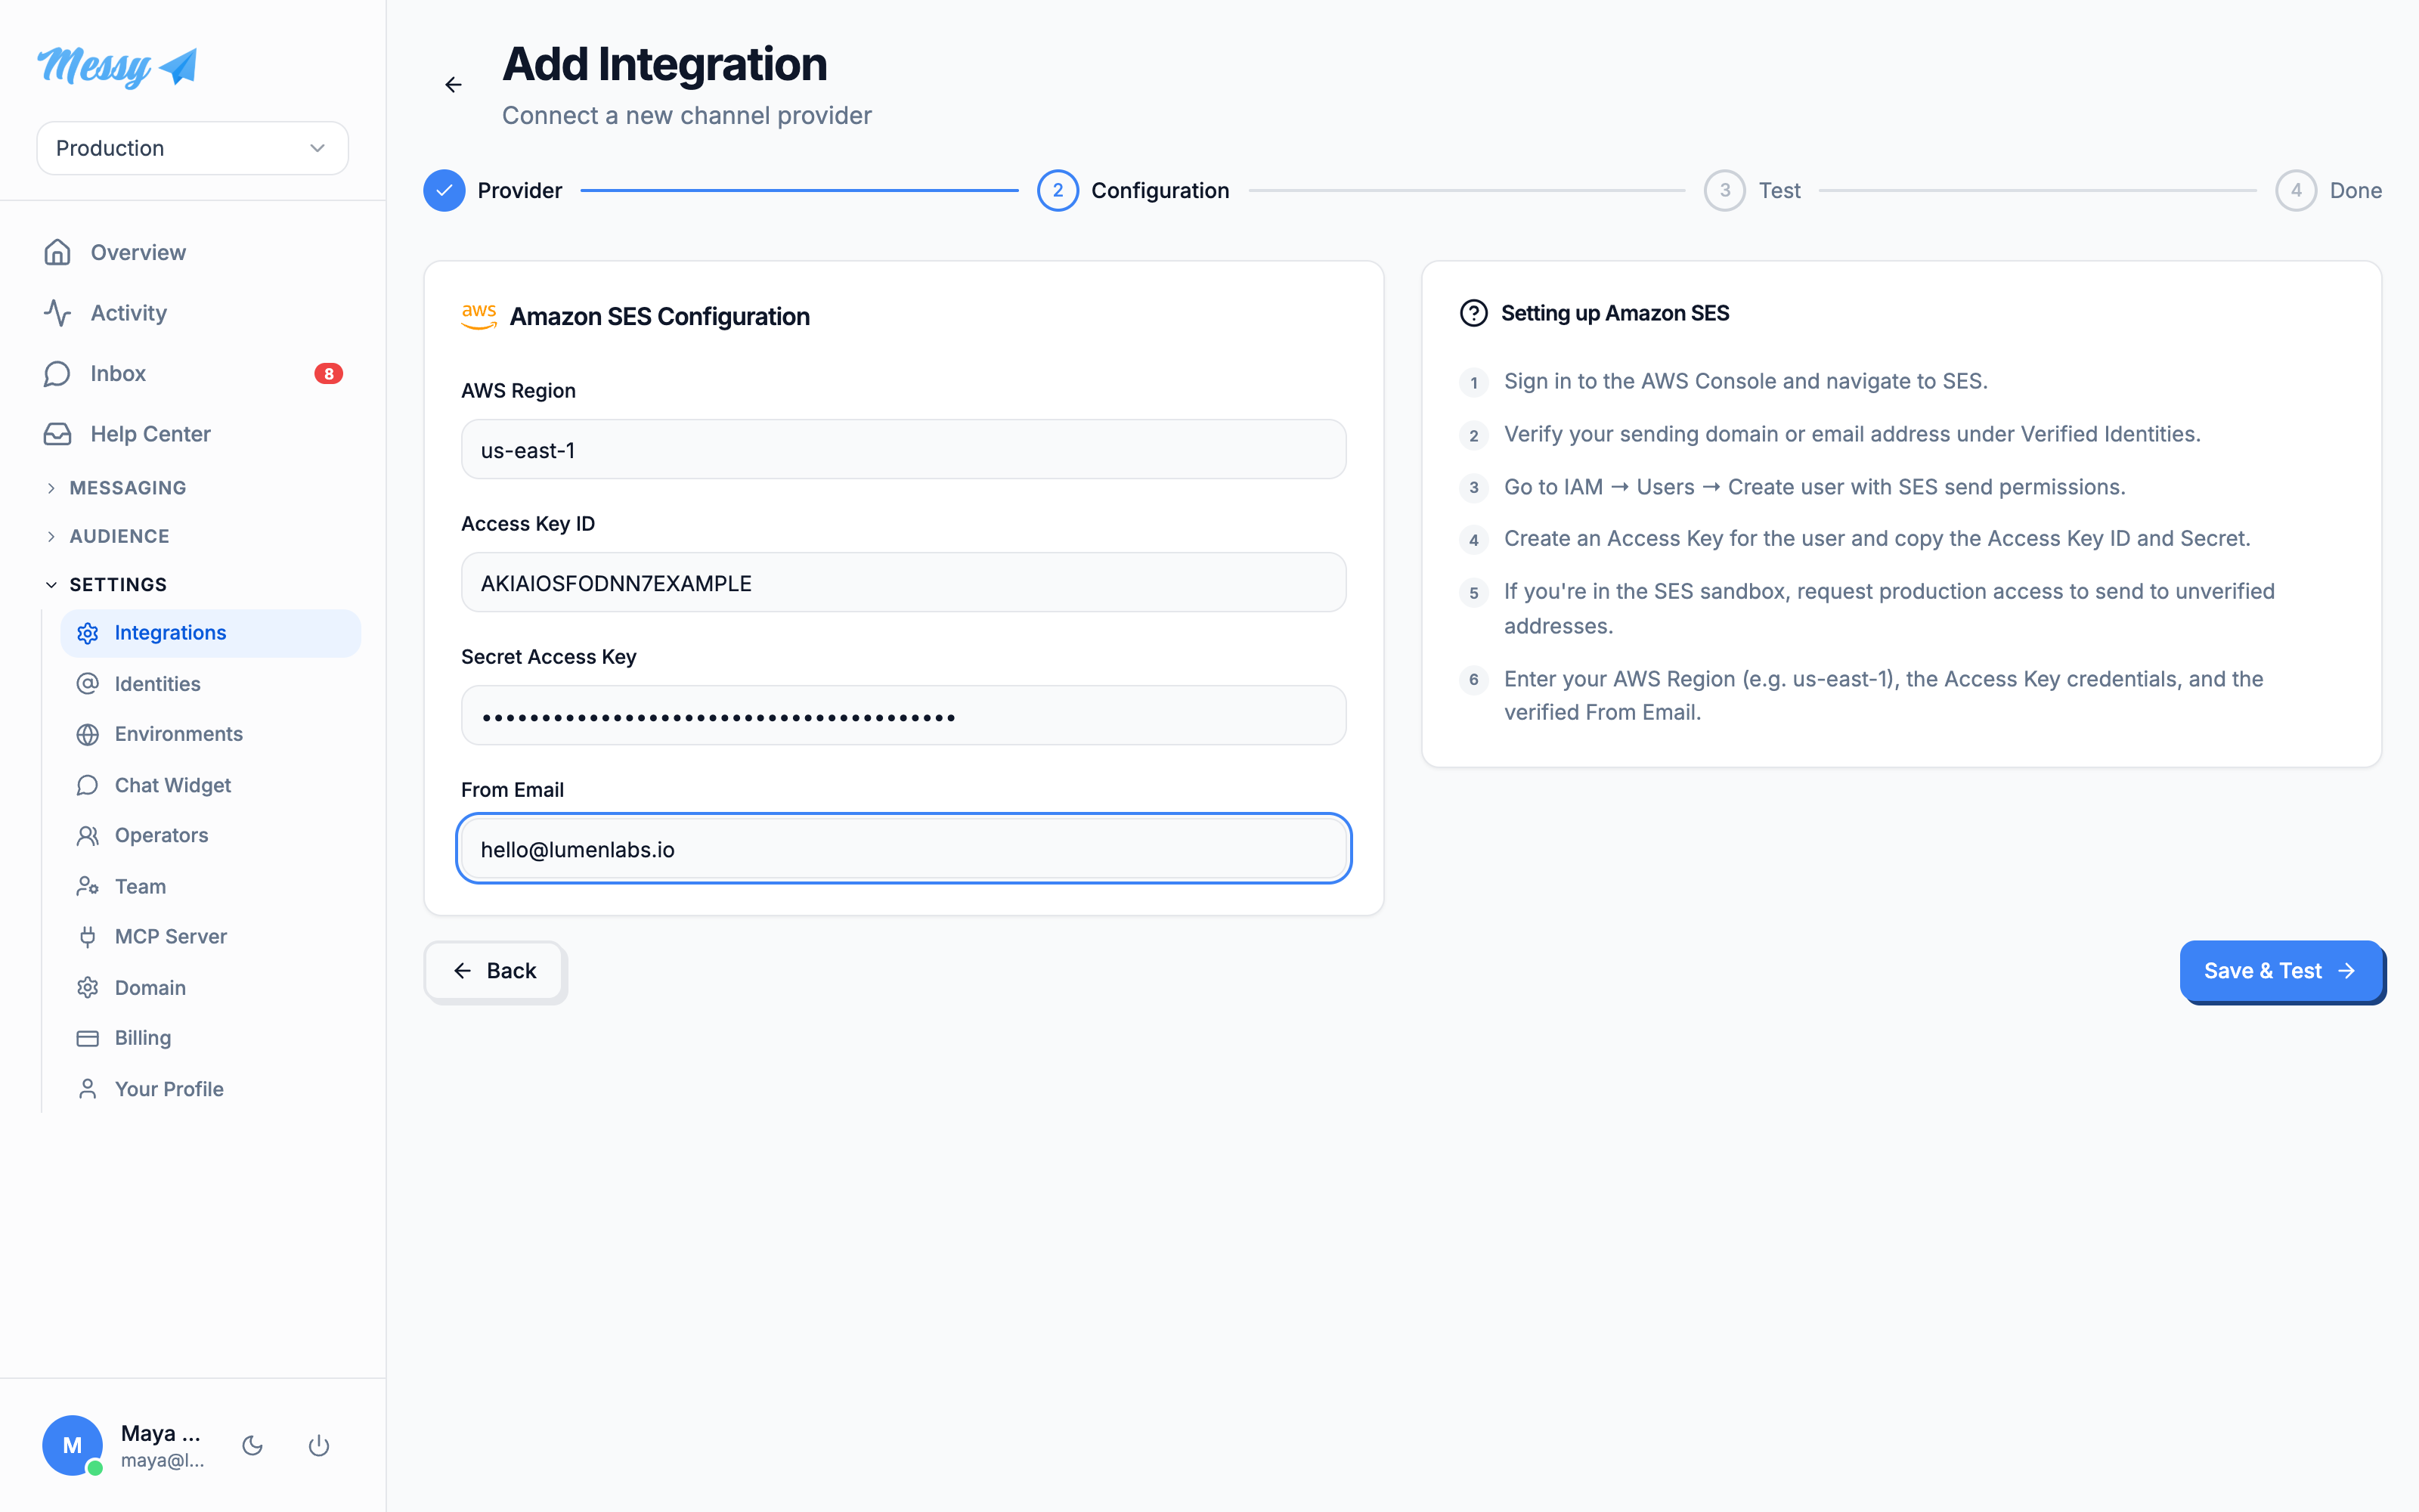Screen dimensions: 2419x1512
Task: Click the Done step number 4
Action: (2296, 190)
